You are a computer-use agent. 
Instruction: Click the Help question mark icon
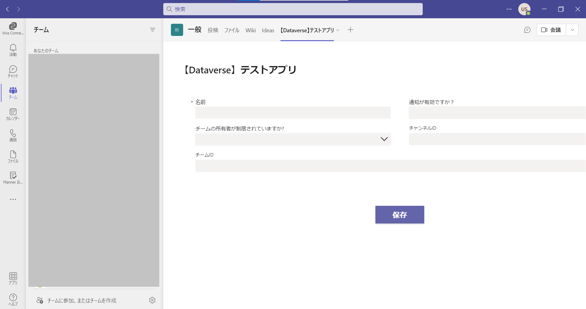point(13,300)
